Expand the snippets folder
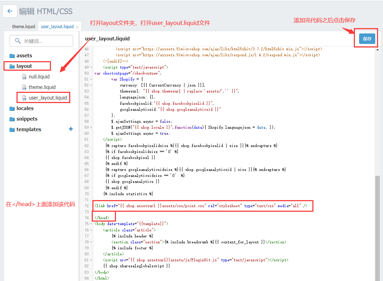The image size is (383, 281). point(27,119)
